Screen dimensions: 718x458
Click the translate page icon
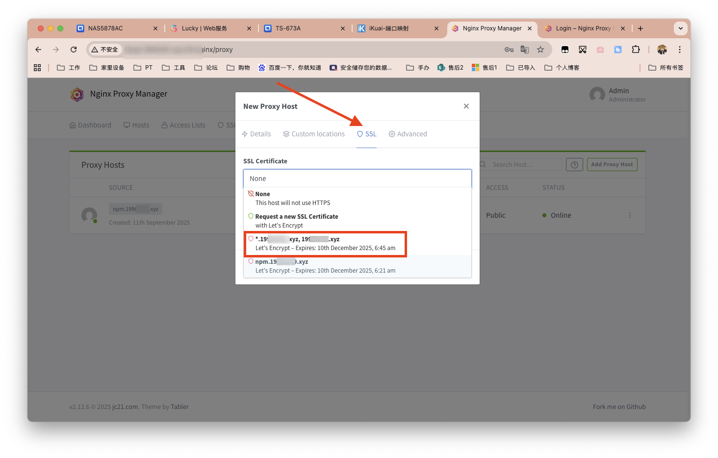525,50
